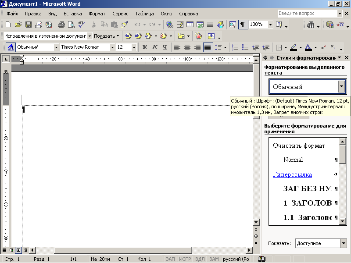Apply superscript formatting
The image size is (351, 263).
[323, 47]
